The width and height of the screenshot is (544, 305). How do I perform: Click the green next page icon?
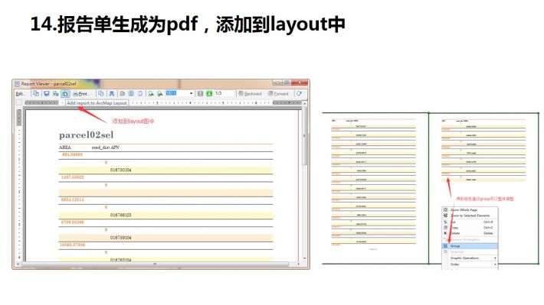point(209,93)
